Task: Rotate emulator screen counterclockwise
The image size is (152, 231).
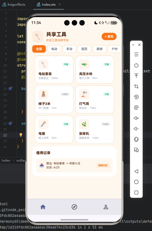Action: click(x=136, y=97)
